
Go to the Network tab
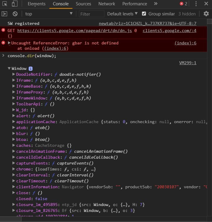(x=107, y=4)
